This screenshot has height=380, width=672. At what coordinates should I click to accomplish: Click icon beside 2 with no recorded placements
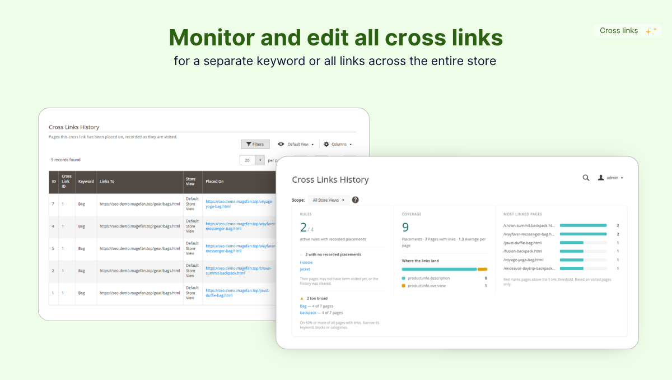[302, 254]
